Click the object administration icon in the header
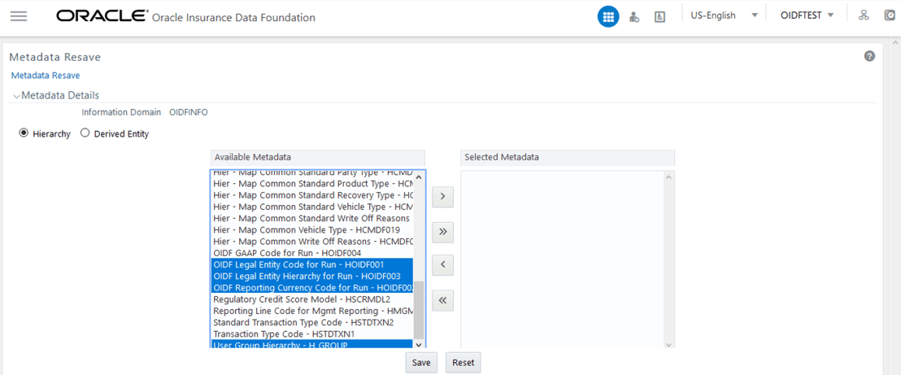901x375 pixels. point(659,17)
